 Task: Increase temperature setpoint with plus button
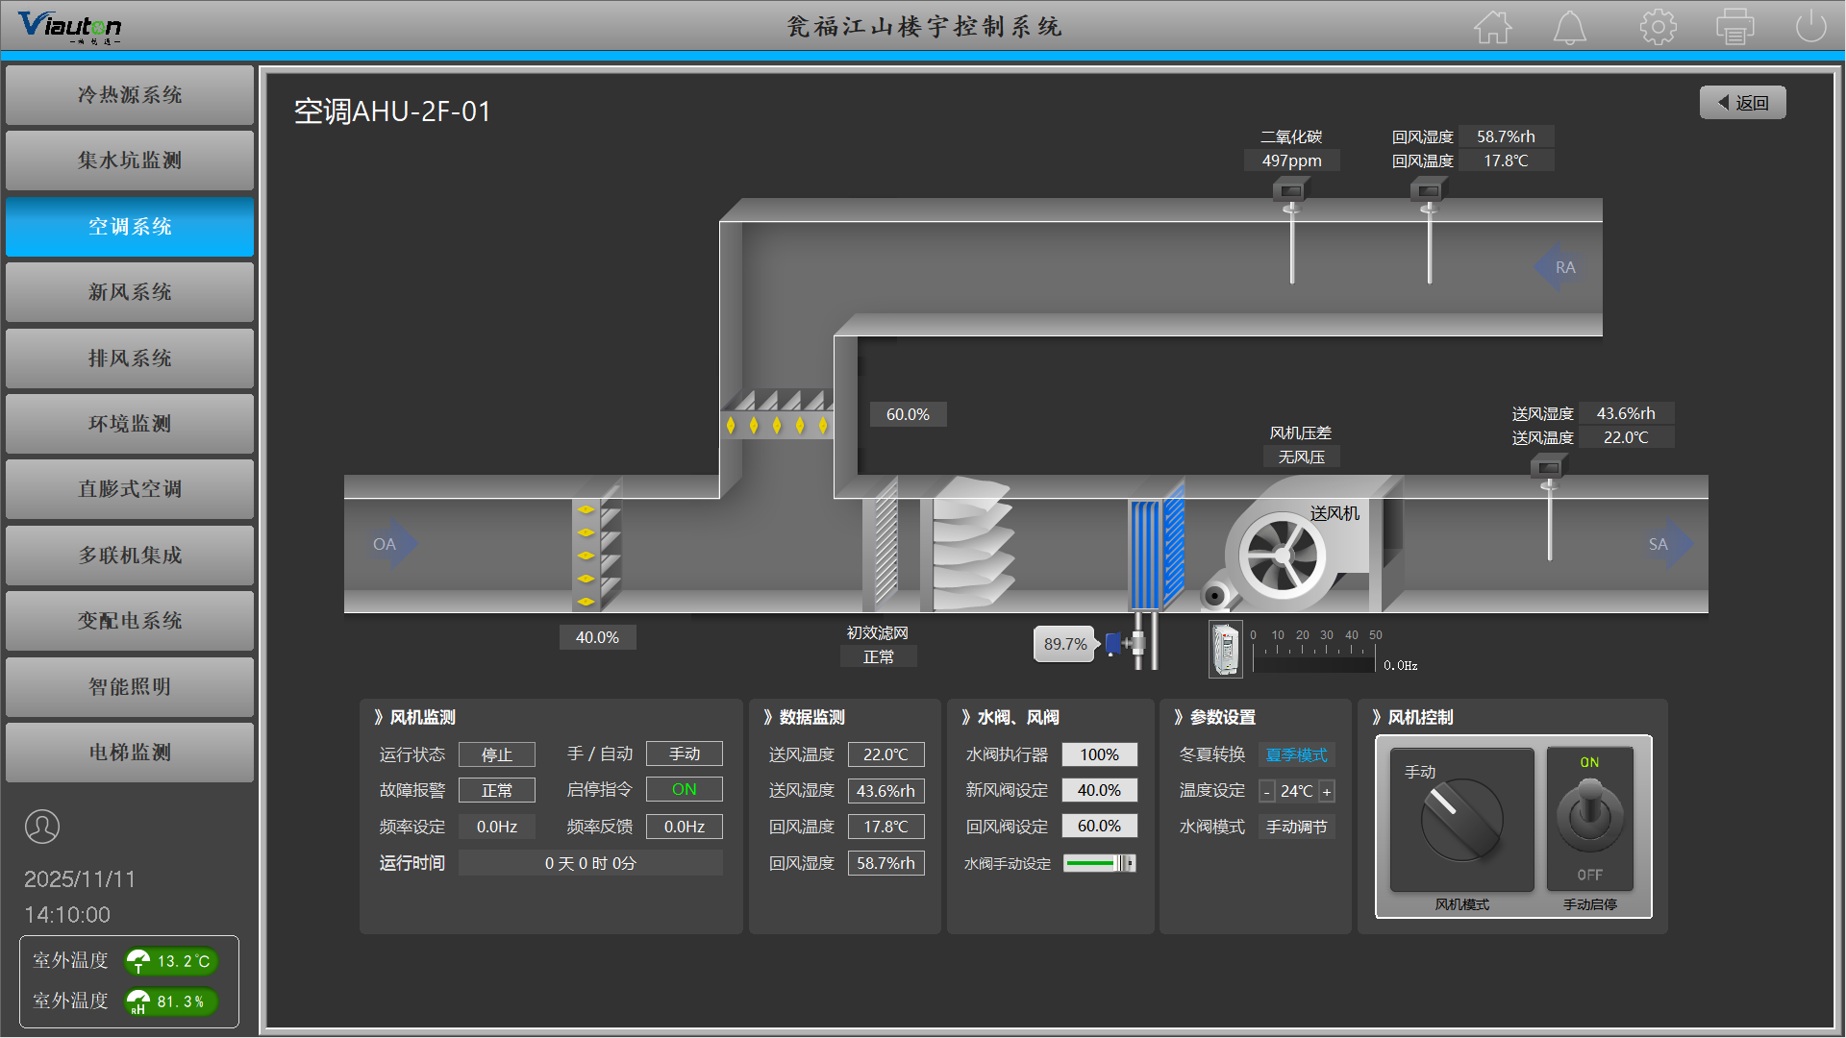tap(1327, 792)
